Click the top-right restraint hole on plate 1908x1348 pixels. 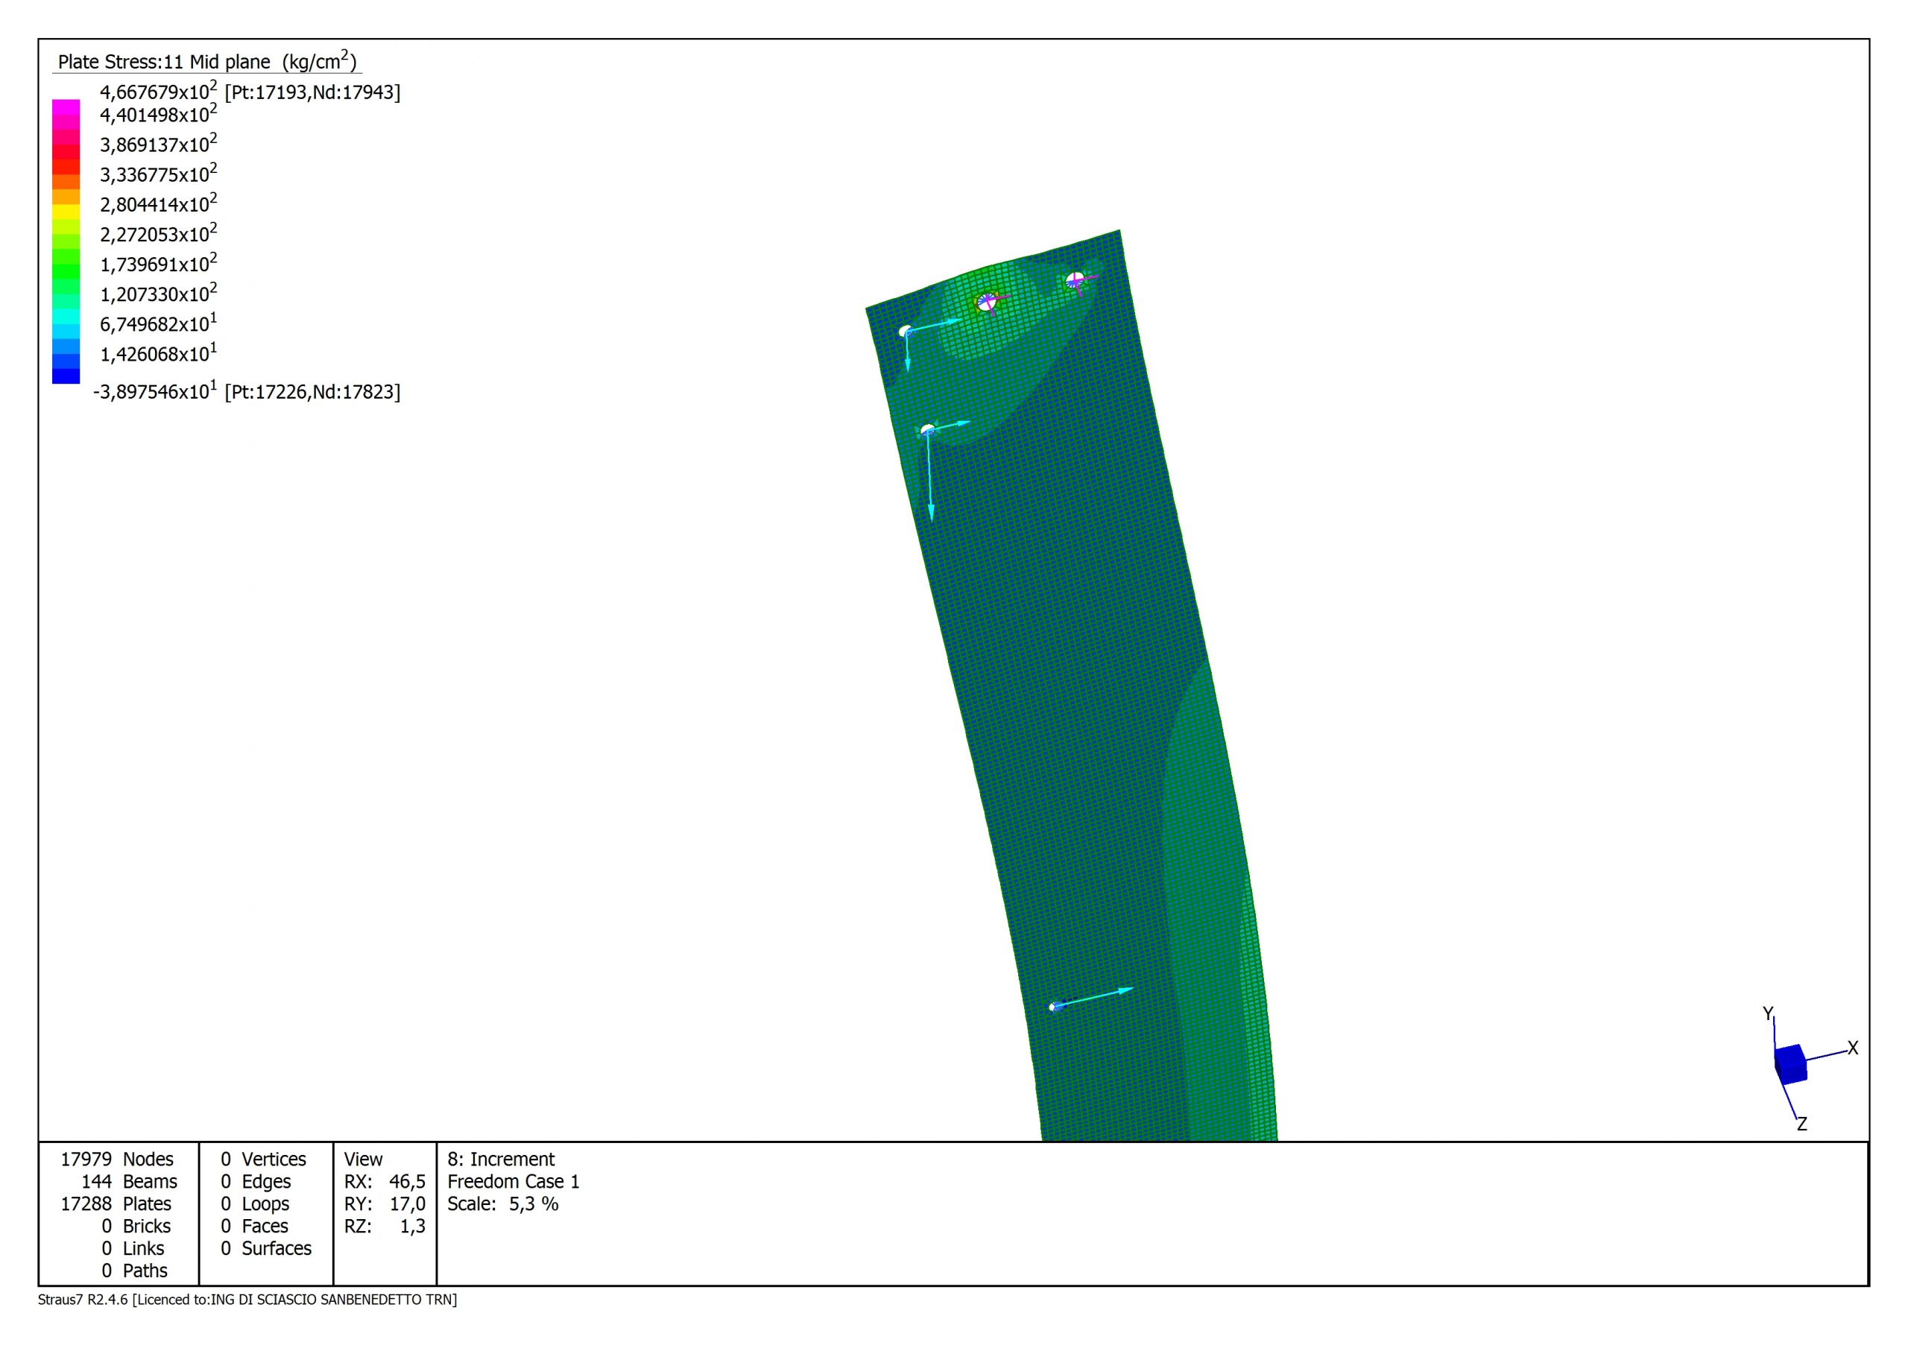pos(1075,280)
